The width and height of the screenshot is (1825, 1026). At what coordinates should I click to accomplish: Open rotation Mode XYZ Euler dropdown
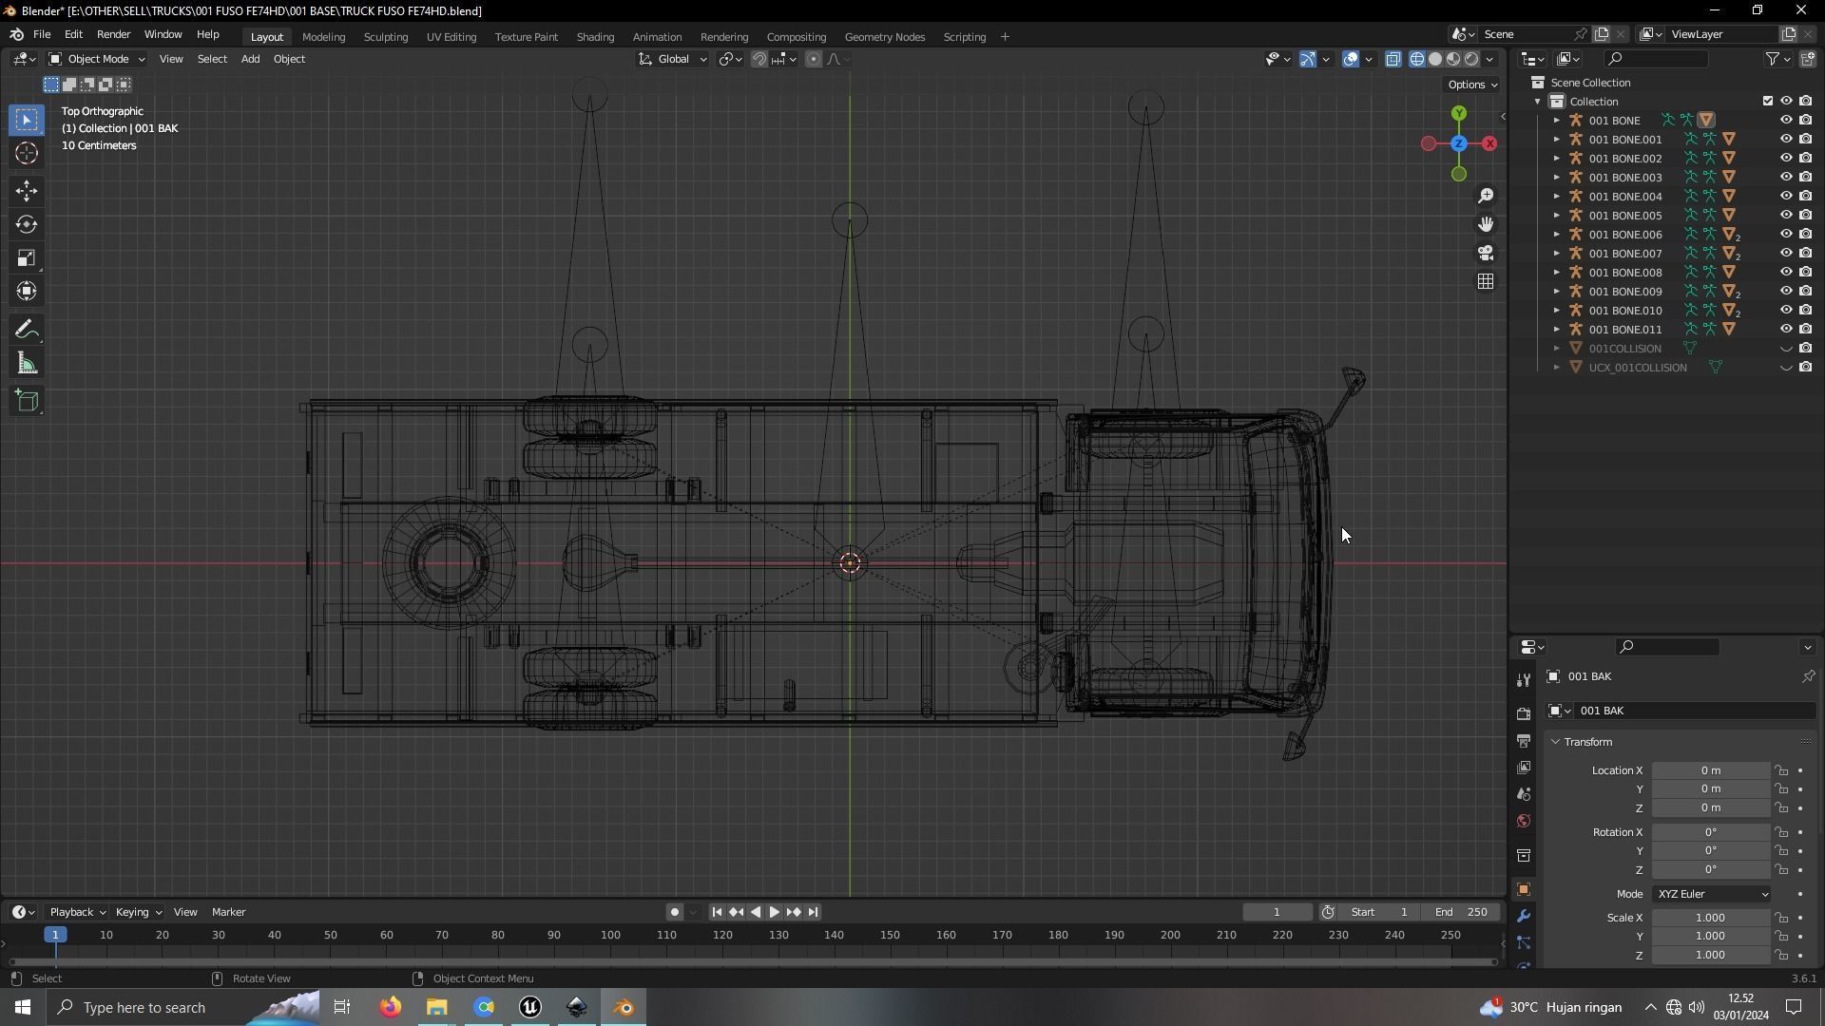click(1711, 894)
